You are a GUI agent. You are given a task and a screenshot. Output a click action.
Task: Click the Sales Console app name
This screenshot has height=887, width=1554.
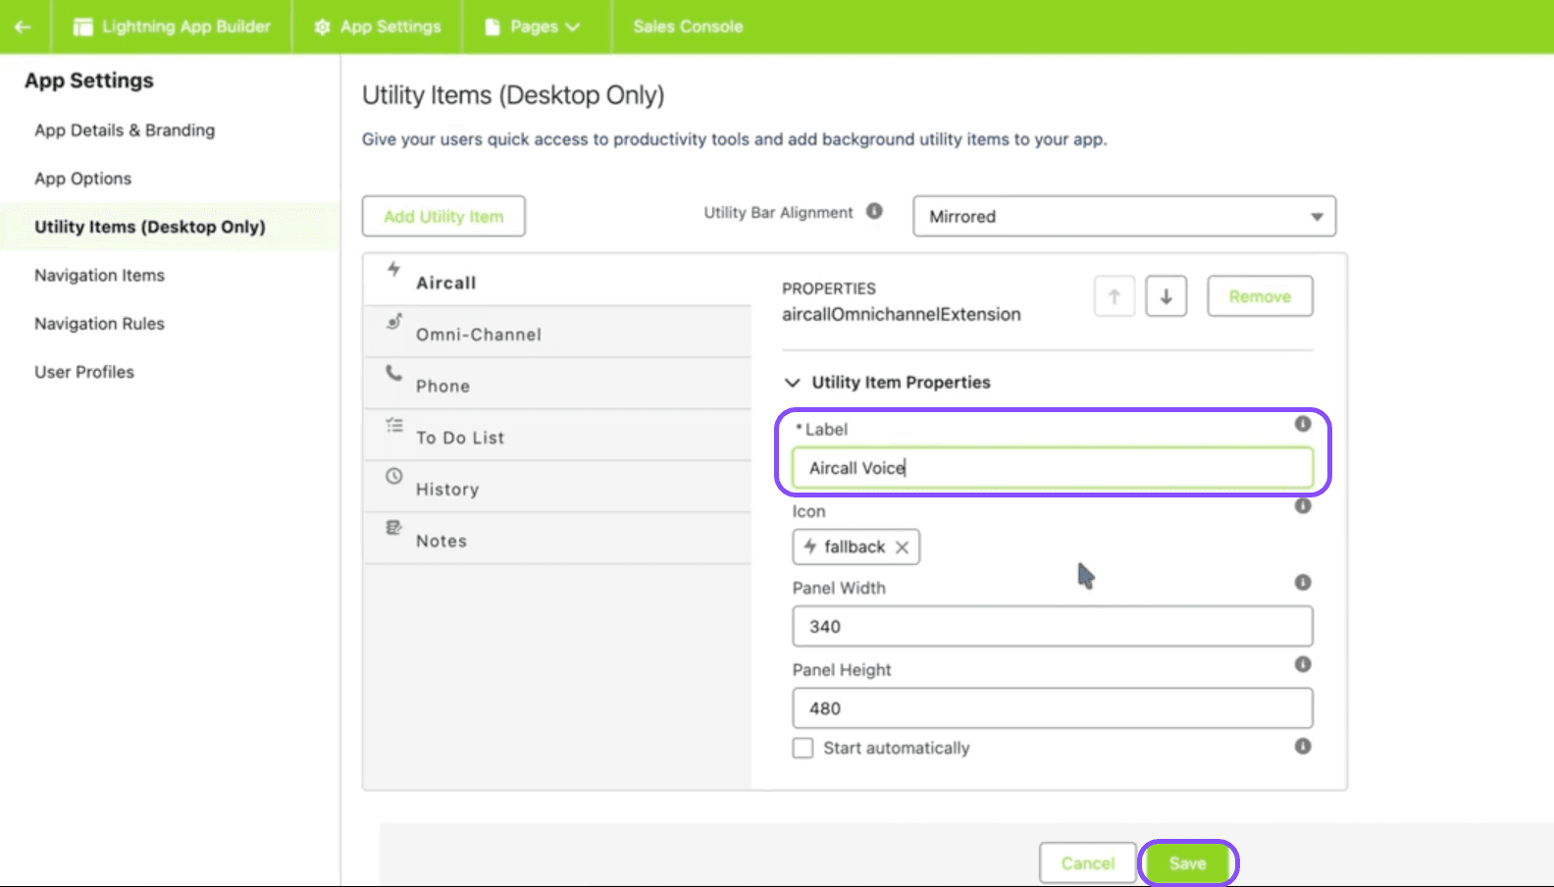(x=688, y=26)
